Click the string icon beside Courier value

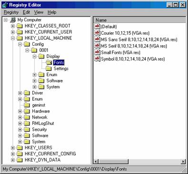[x=97, y=33]
